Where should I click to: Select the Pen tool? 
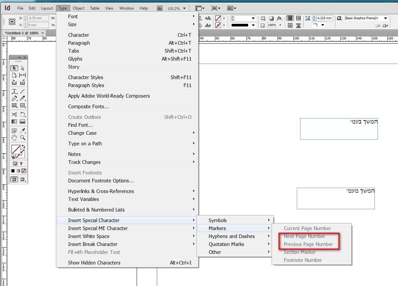14,98
